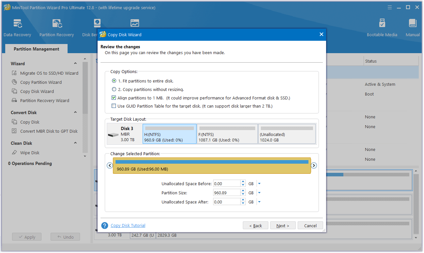Screen dimensions: 424x253
Task: Click the right arrow beside the partition bar
Action: 314,166
